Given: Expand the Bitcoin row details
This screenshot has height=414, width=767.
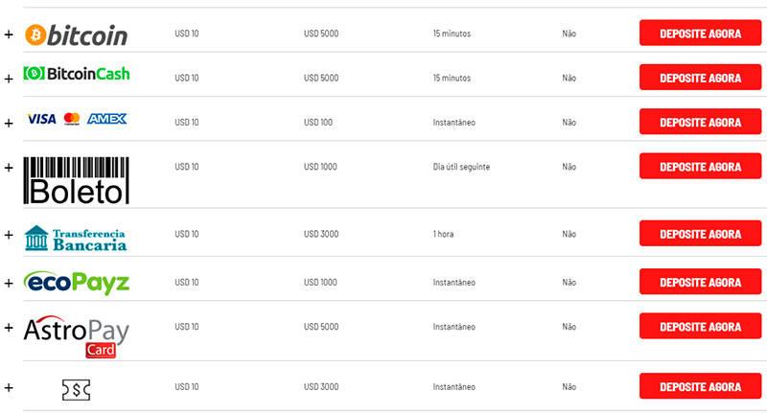Looking at the screenshot, I should [x=9, y=34].
